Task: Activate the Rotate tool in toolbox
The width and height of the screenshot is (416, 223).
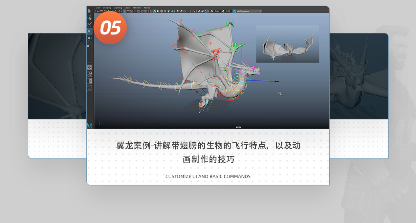Action: pyautogui.click(x=90, y=38)
